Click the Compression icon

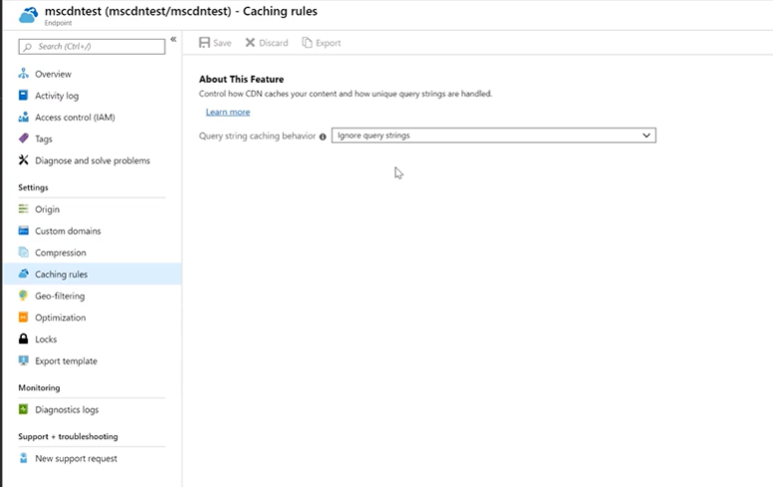23,252
